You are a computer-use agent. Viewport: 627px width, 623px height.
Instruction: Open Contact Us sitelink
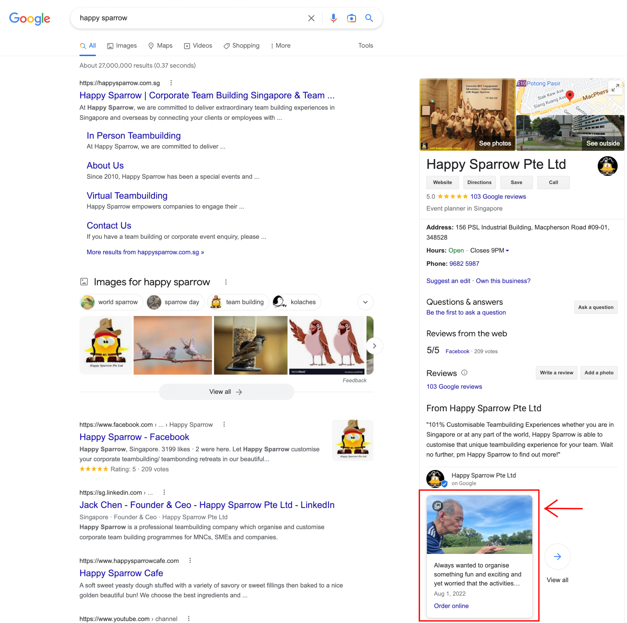pyautogui.click(x=109, y=226)
